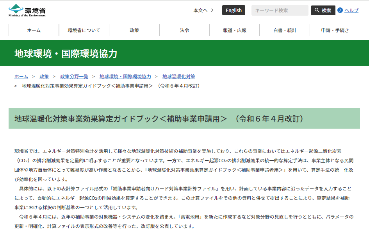This screenshot has width=369, height=244.
Task: Select the 法令 navigation tab
Action: (184, 30)
